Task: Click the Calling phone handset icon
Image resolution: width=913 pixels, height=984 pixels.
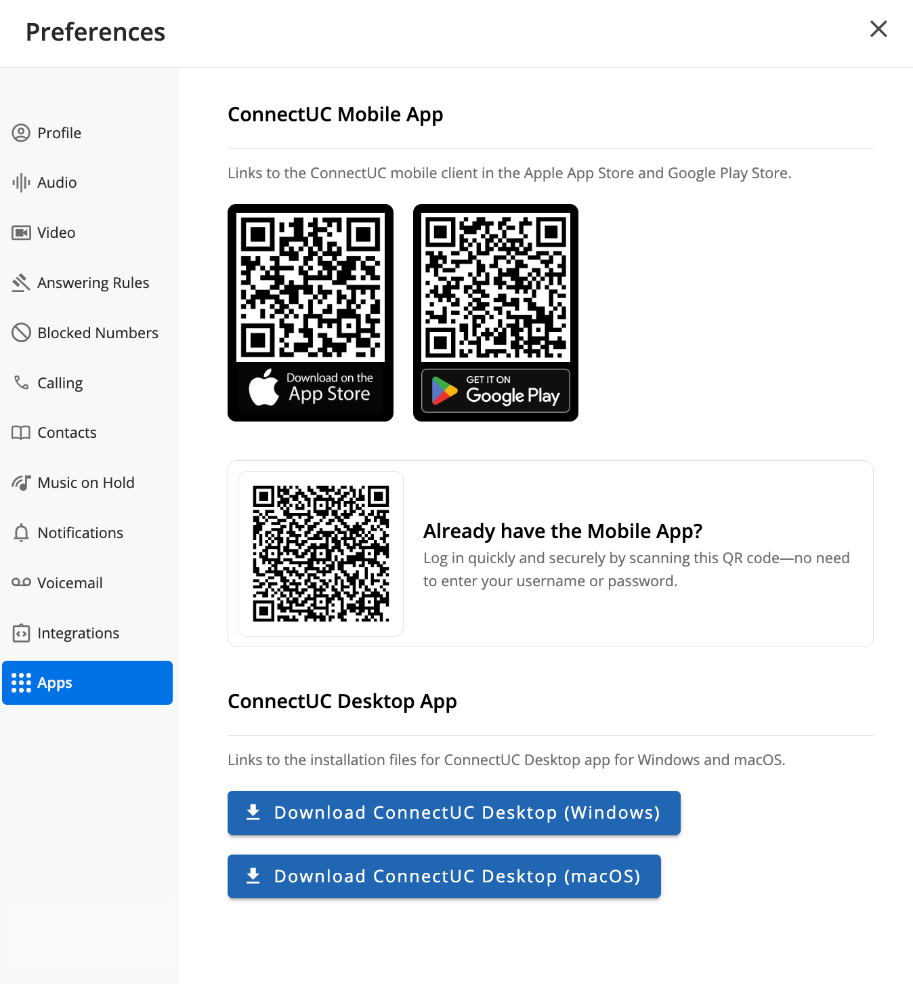Action: pyautogui.click(x=21, y=383)
